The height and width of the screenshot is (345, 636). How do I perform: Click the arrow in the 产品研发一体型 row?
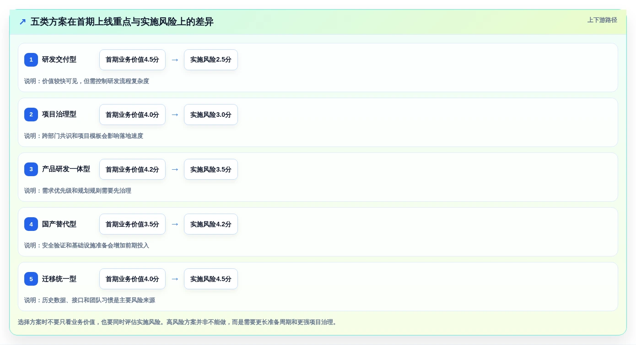click(175, 169)
